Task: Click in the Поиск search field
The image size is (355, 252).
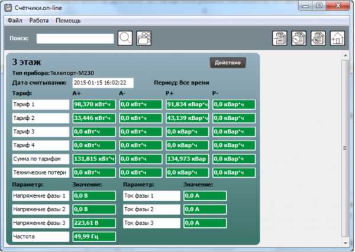Action: (75, 38)
